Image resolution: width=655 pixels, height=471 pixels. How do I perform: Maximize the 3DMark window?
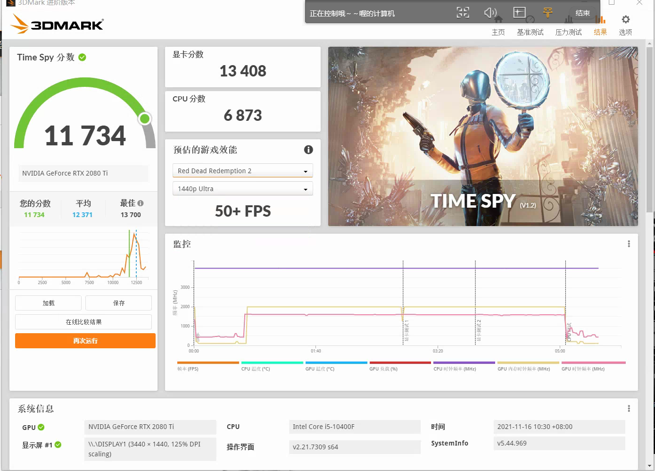(612, 2)
